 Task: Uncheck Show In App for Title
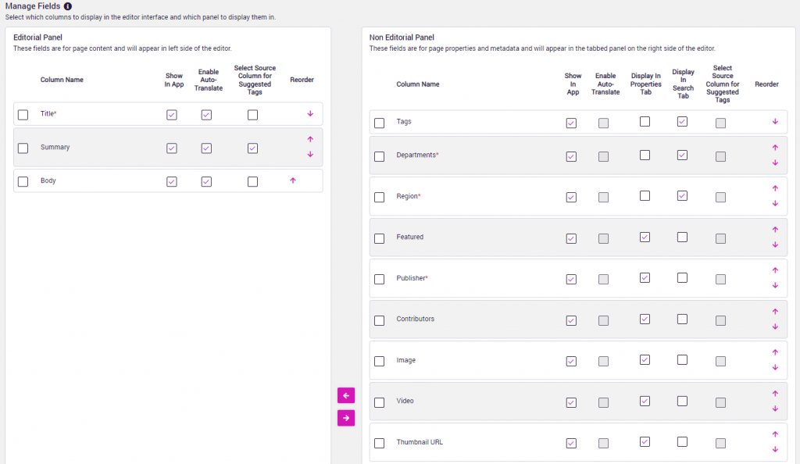172,115
